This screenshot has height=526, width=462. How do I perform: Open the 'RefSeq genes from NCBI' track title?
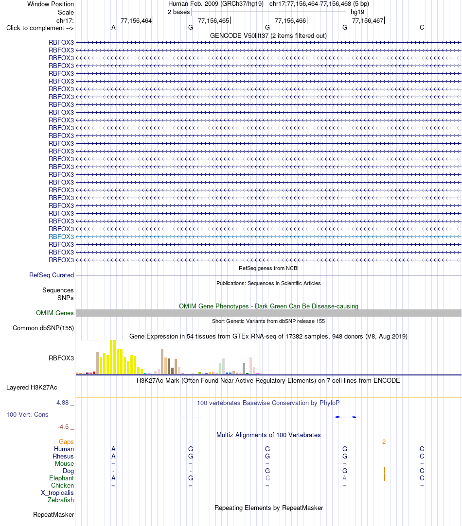tap(268, 268)
